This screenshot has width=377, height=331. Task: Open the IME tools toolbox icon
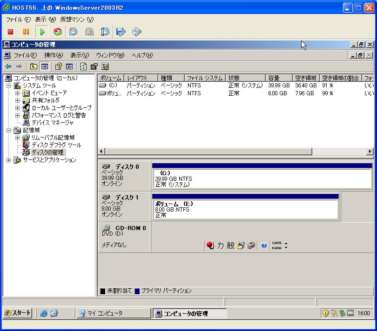click(x=251, y=245)
